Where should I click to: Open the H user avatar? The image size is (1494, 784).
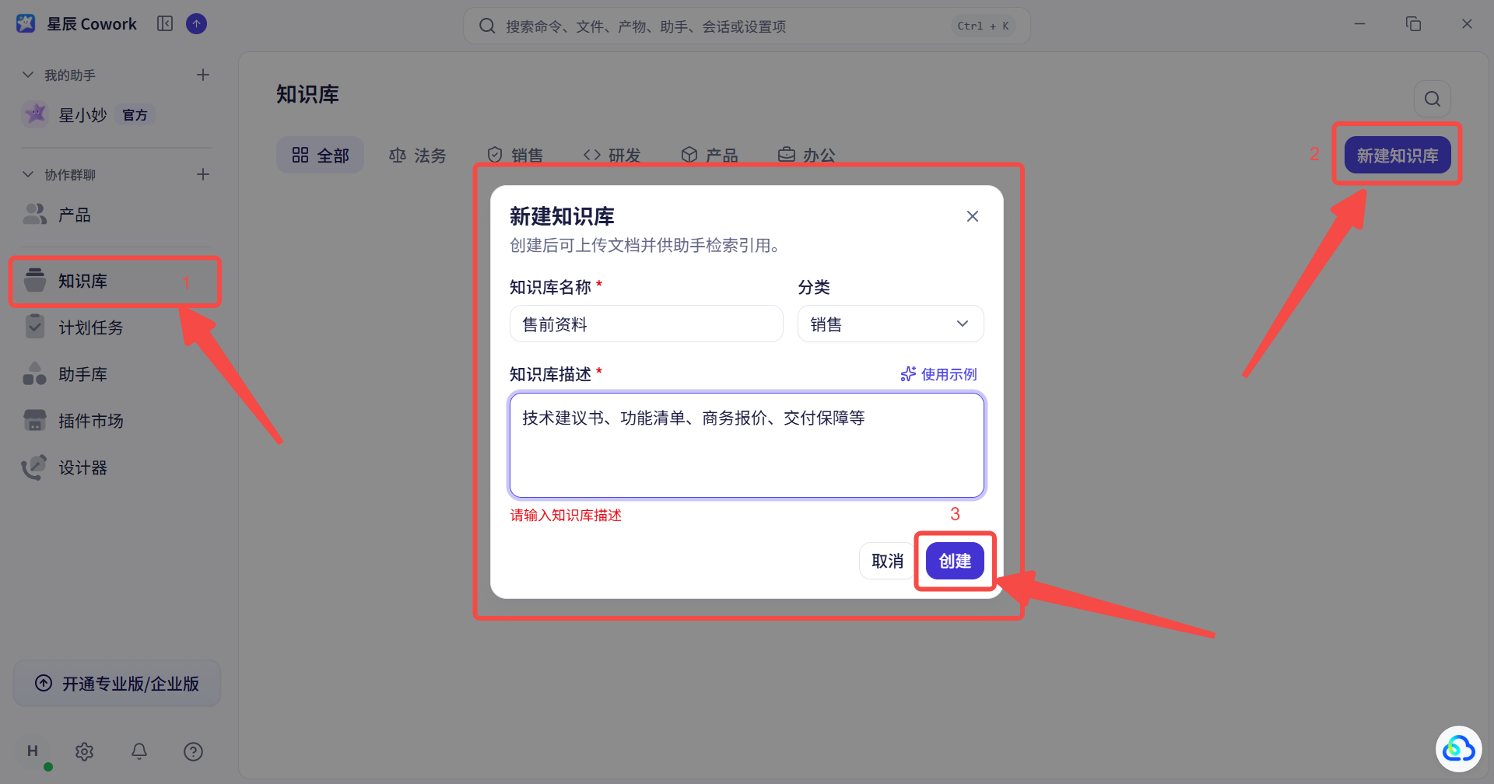pos(33,751)
